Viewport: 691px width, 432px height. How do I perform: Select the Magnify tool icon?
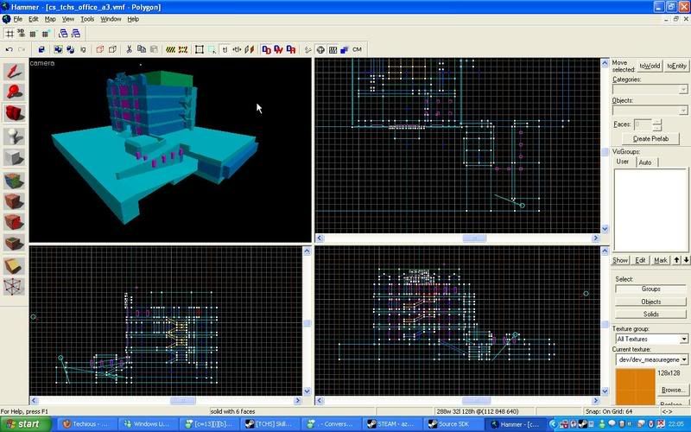pyautogui.click(x=14, y=92)
